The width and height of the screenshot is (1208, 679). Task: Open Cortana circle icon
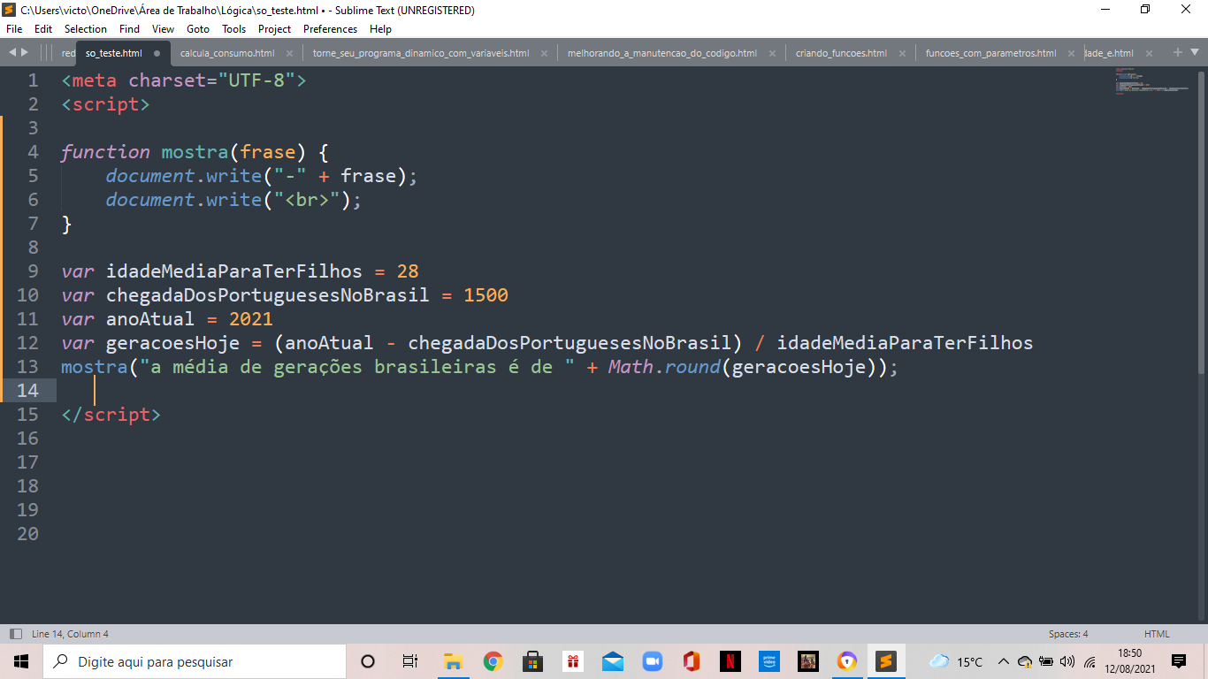point(368,661)
